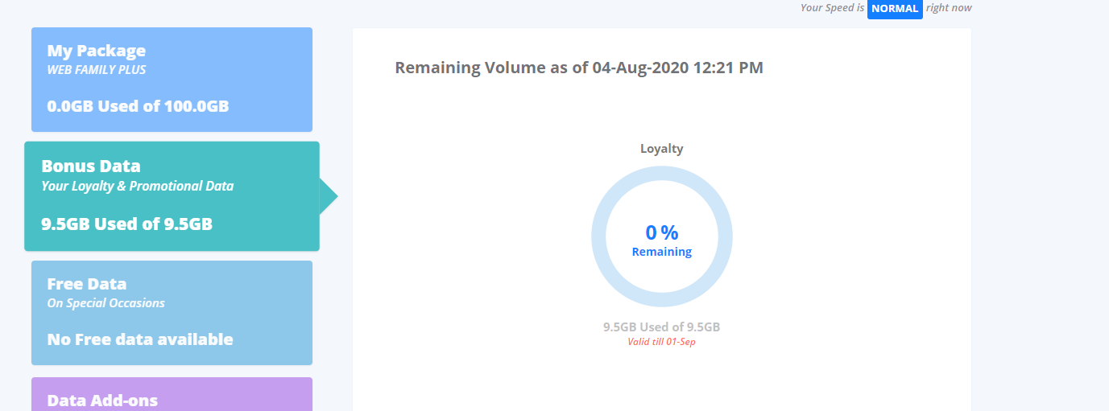
Task: Click 0.0GB Used of 100.0GB text
Action: tap(138, 105)
